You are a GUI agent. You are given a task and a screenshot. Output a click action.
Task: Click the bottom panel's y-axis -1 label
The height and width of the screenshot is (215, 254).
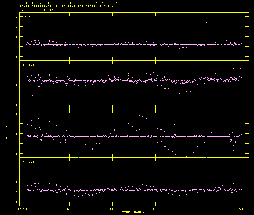click(x=16, y=202)
